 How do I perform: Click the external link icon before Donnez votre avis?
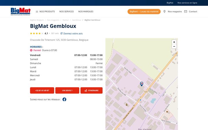62,34
